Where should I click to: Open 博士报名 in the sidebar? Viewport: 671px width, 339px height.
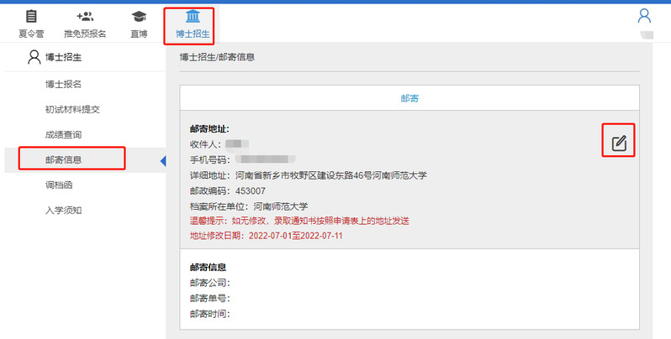[x=63, y=84]
